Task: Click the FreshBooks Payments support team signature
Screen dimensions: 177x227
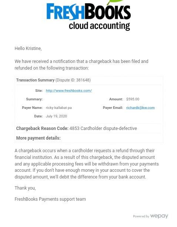Action: [50, 199]
